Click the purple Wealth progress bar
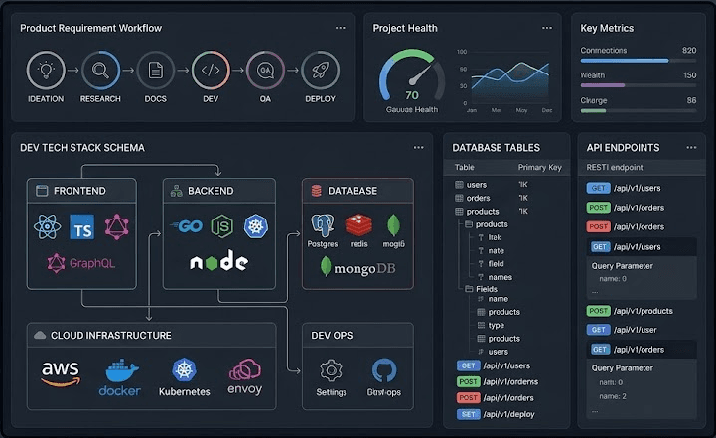The width and height of the screenshot is (716, 438). 639,85
